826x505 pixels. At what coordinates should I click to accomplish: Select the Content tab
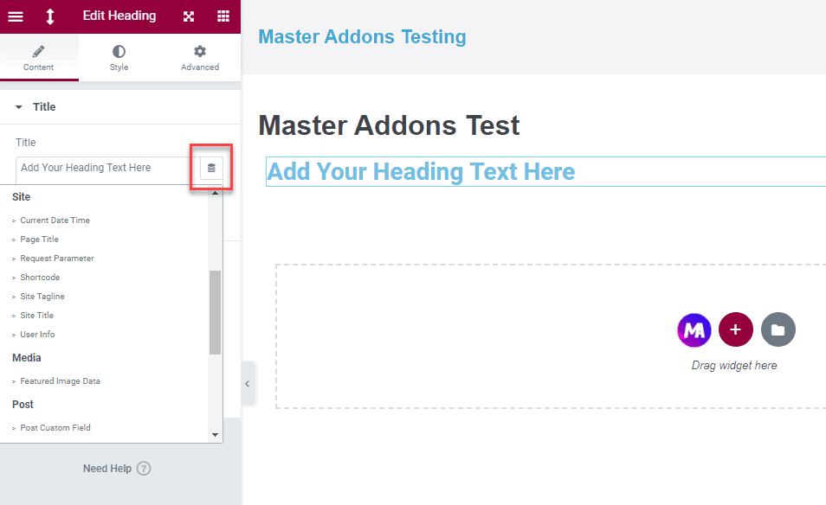point(39,58)
